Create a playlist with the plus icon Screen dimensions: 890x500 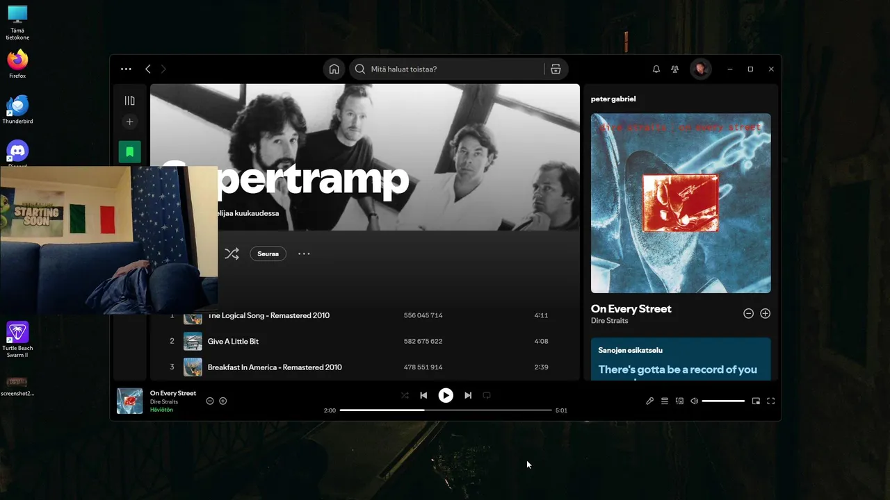pos(129,122)
